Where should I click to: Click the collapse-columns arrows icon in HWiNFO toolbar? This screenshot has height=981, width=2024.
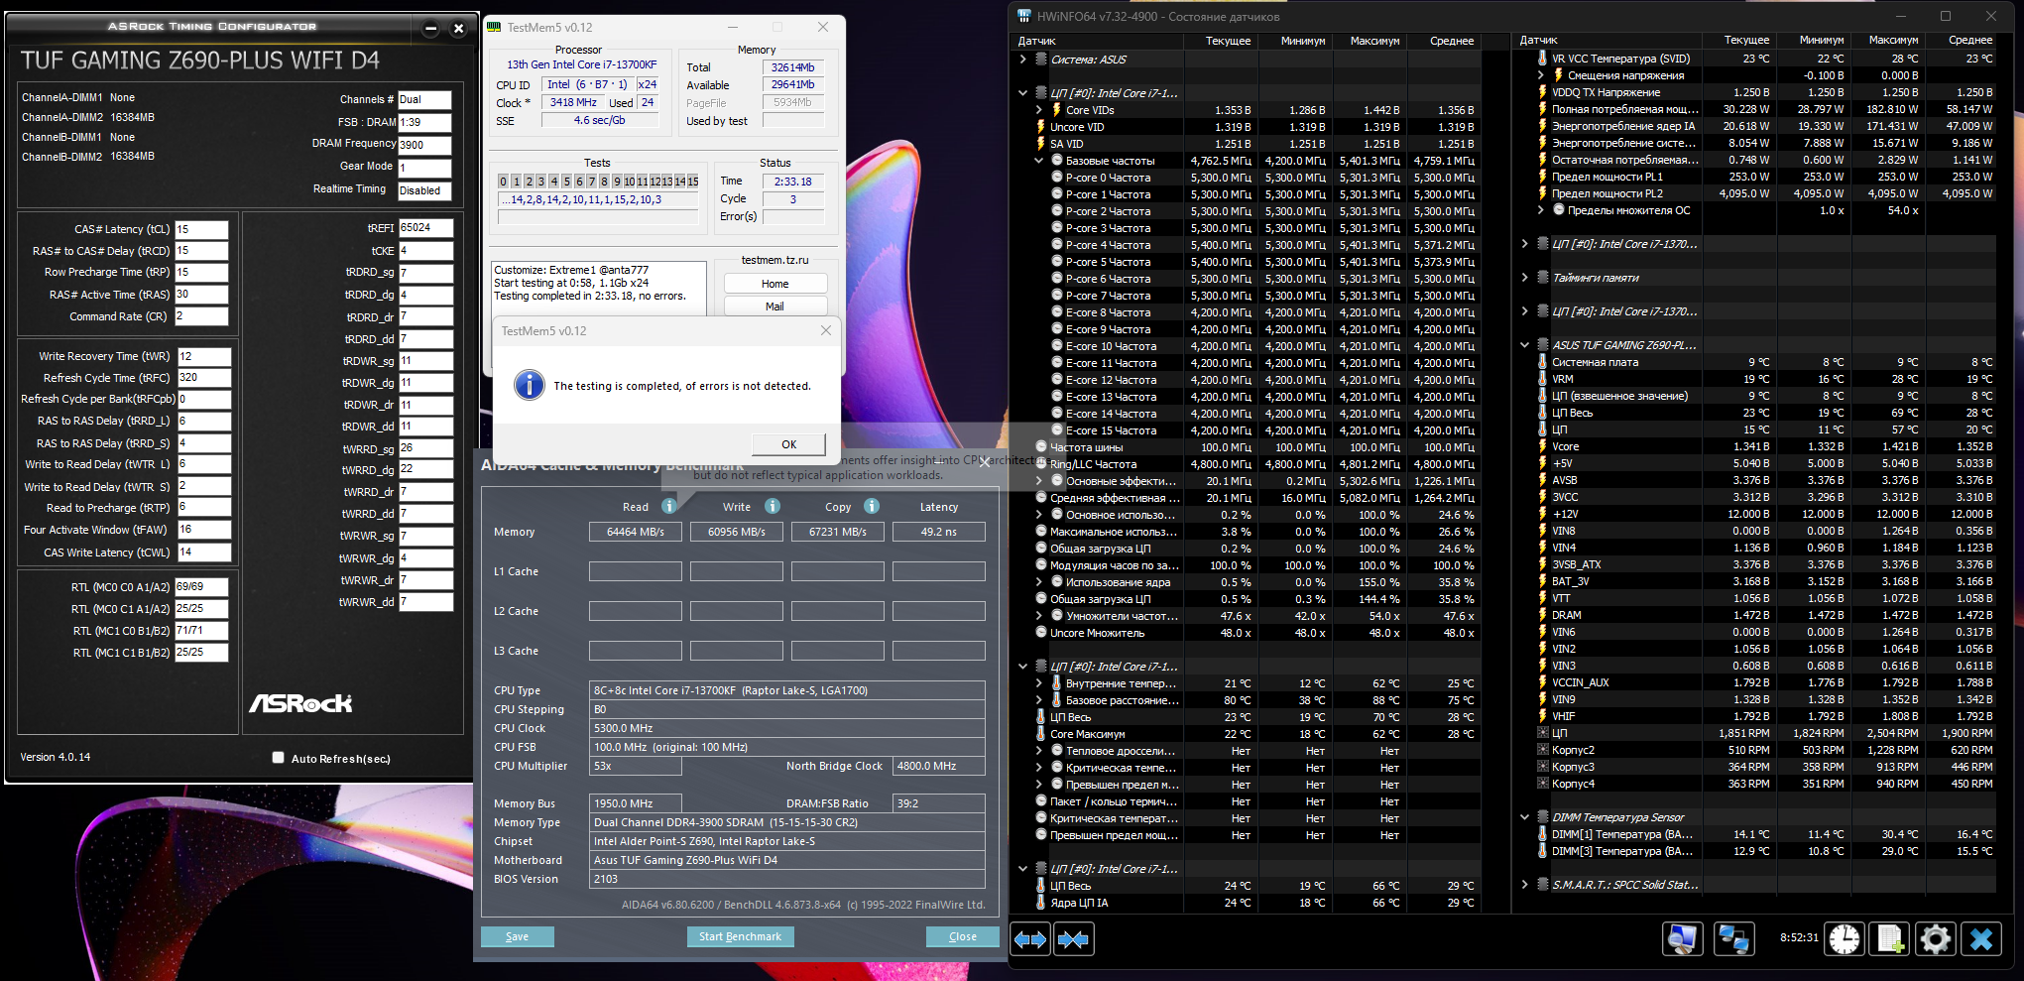1074,938
